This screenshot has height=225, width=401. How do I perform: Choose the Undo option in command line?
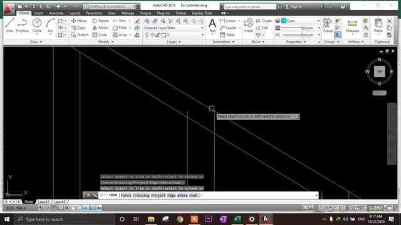194,196
